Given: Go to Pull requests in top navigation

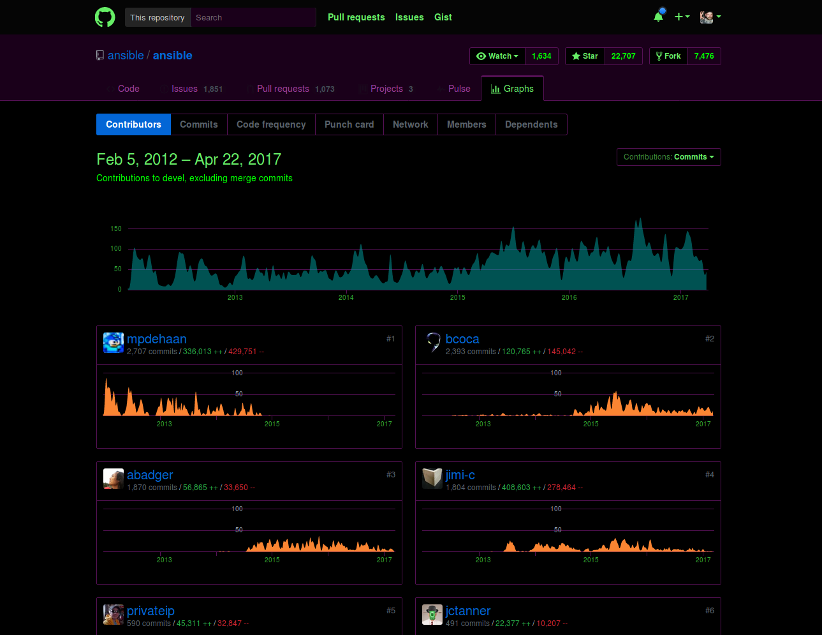Looking at the screenshot, I should 356,17.
